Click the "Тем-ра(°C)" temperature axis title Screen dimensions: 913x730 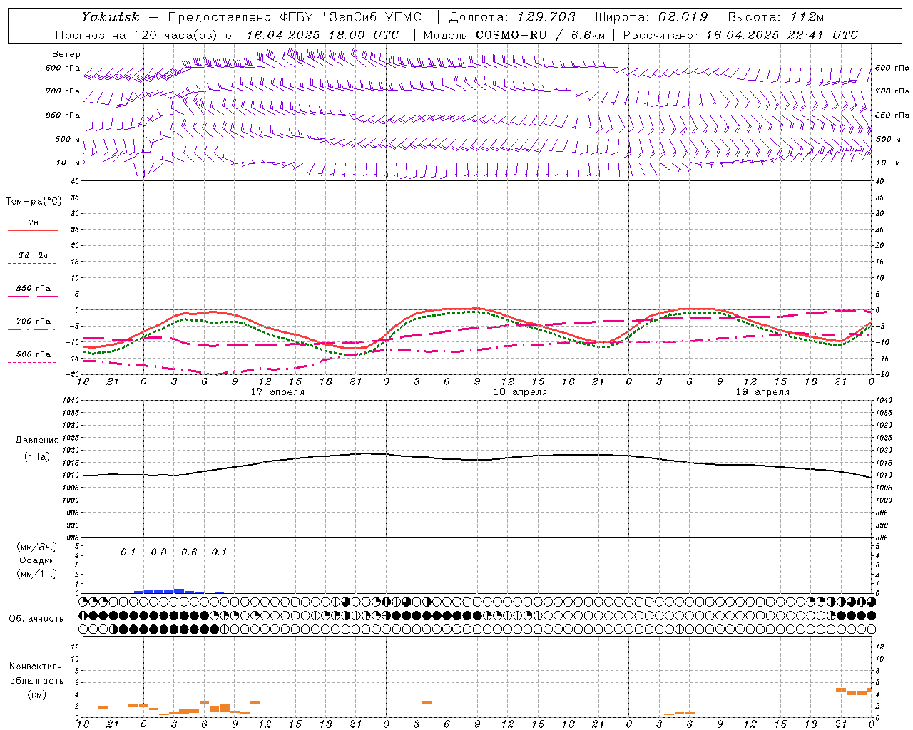[x=34, y=202]
